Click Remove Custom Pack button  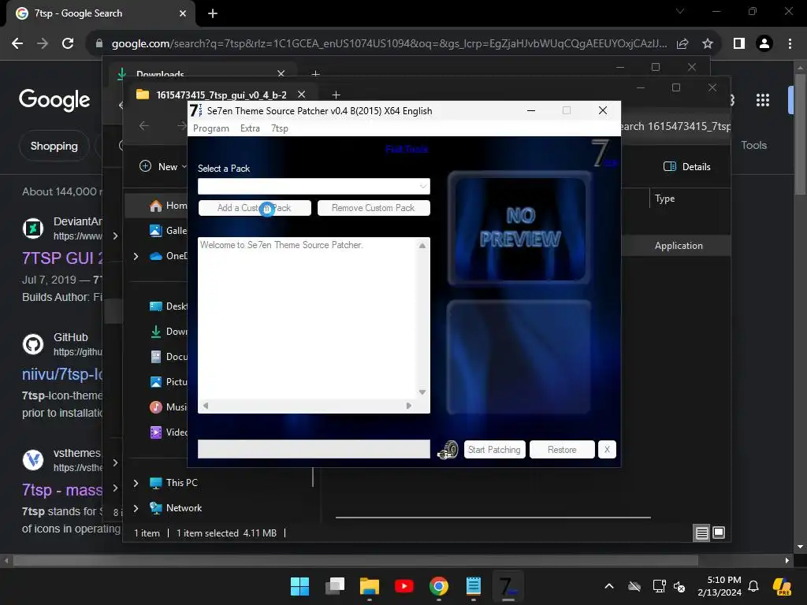point(373,208)
